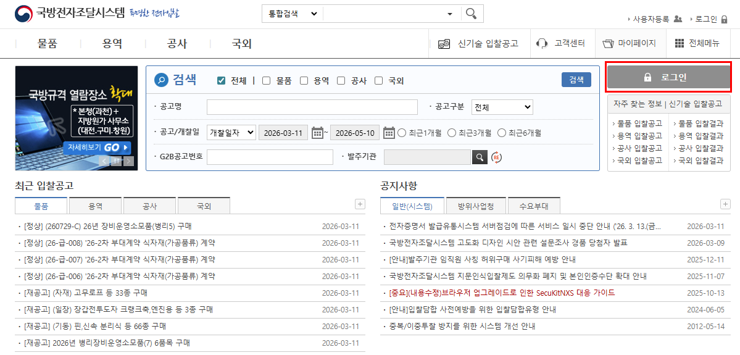Open notice '(자재) 고무로프 등 33종 구매'
This screenshot has width=740, height=355.
(86, 293)
